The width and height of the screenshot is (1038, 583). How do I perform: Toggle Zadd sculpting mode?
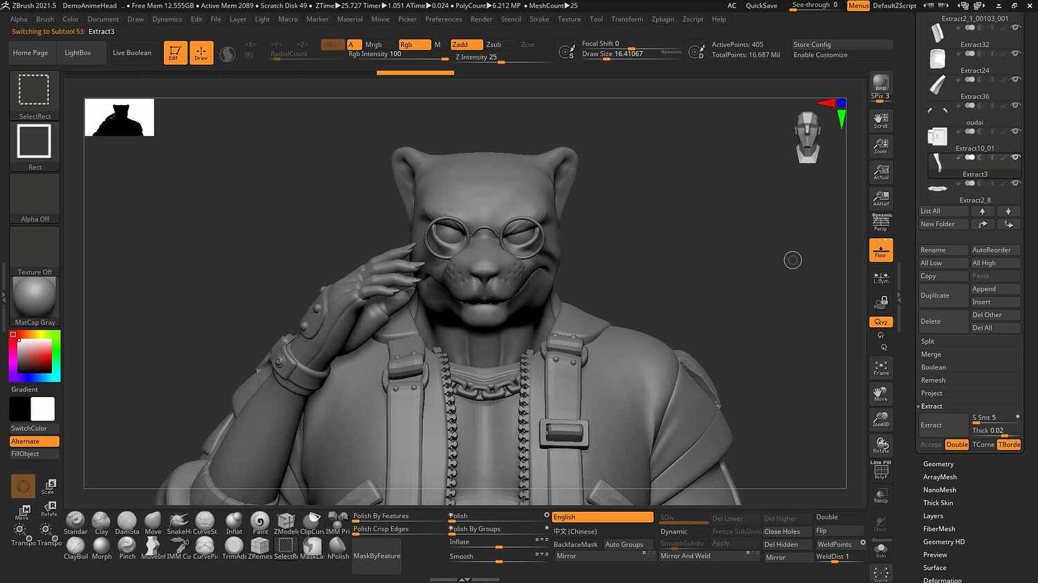pyautogui.click(x=466, y=44)
